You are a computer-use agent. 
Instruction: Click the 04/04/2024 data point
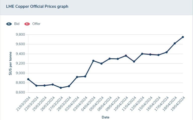coord(93,61)
